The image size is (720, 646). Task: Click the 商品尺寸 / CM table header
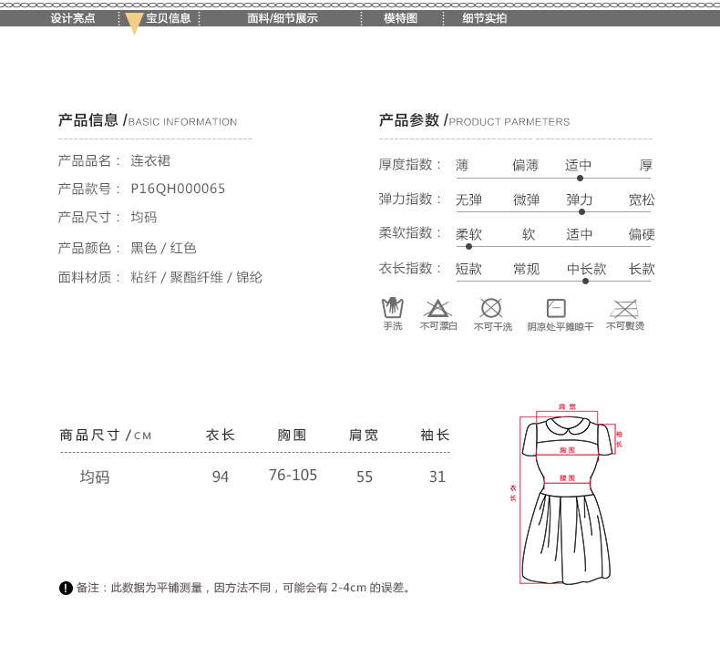coord(105,435)
